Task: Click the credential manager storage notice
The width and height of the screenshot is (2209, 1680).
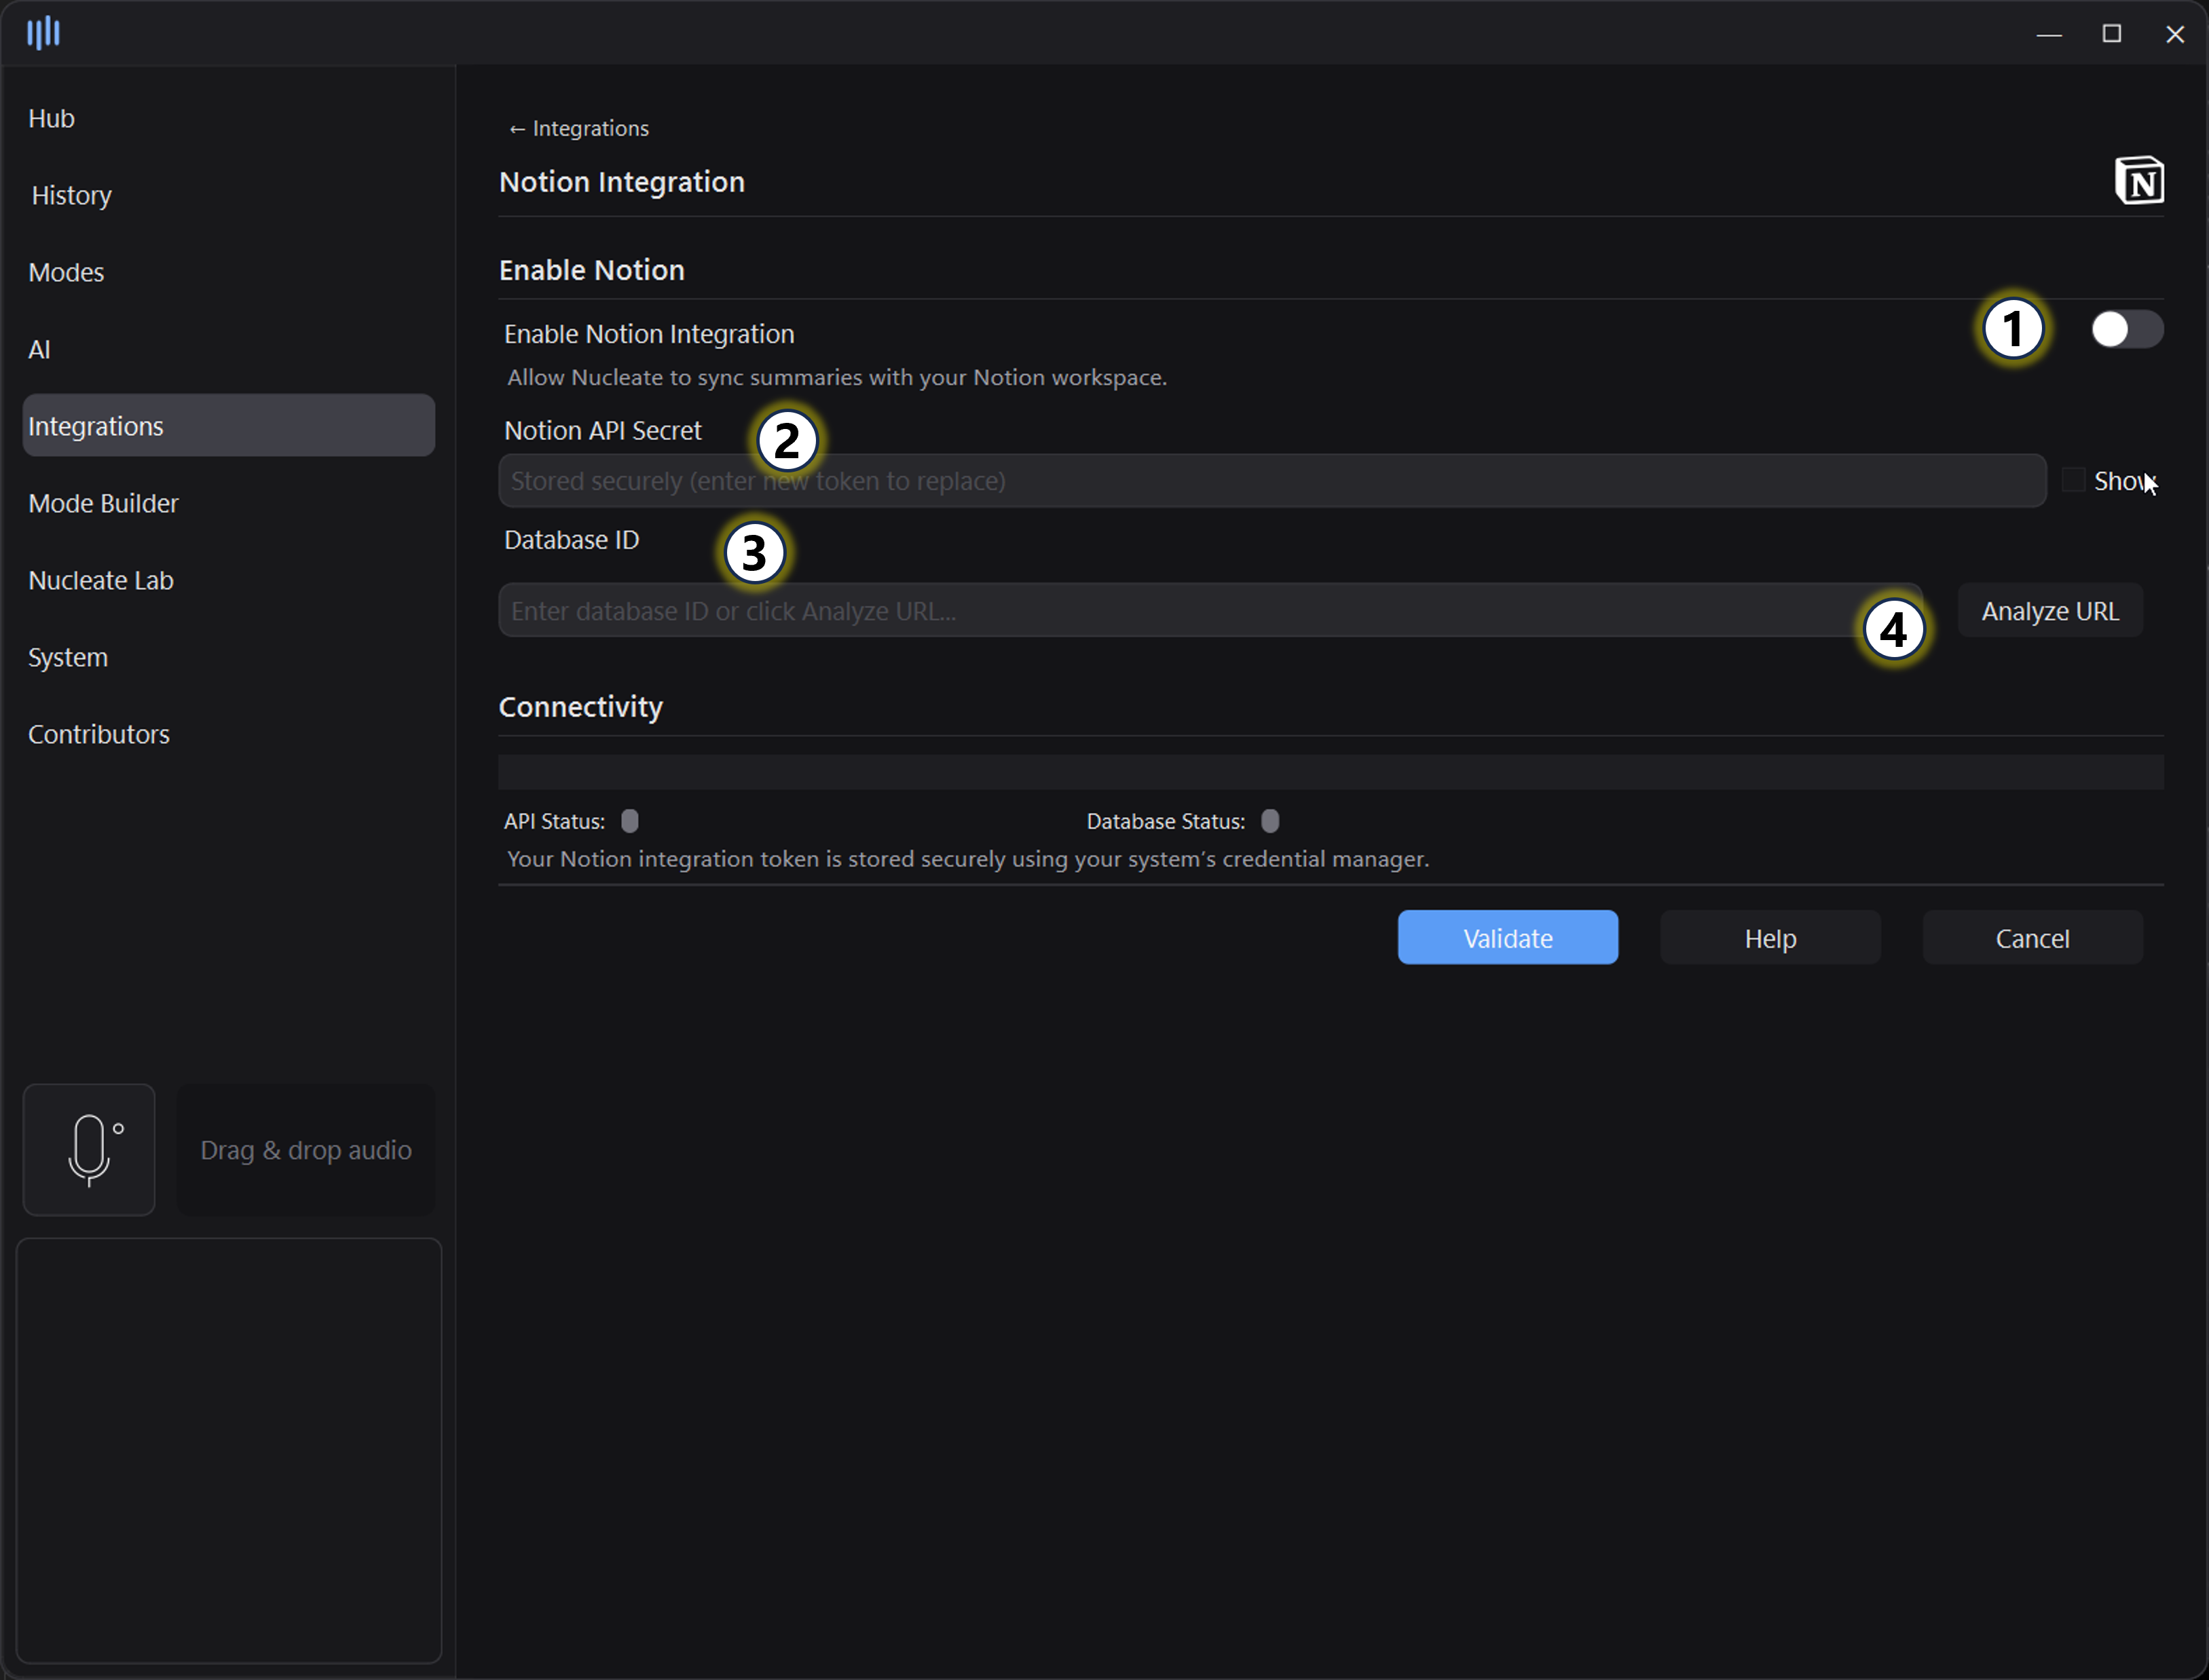Action: click(x=968, y=859)
